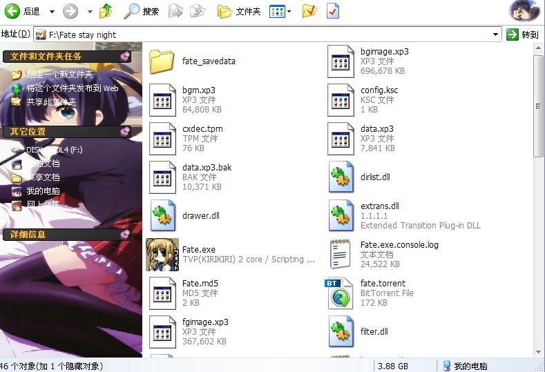Click status bar 我的电脑 zone indicator
This screenshot has height=372, width=545.
465,366
